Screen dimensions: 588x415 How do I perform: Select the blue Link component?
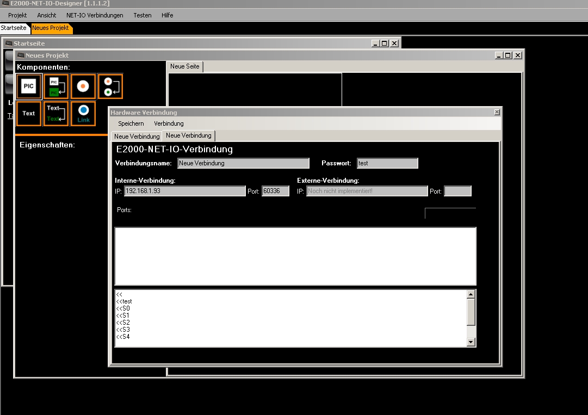83,113
